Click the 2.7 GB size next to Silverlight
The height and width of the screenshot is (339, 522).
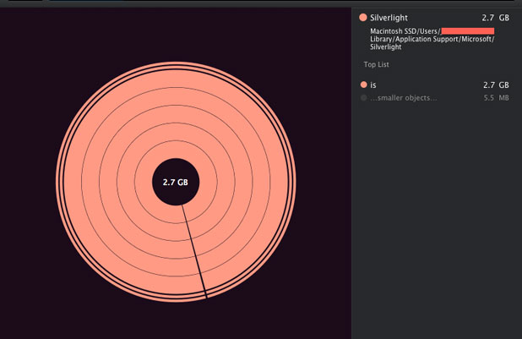(x=495, y=18)
